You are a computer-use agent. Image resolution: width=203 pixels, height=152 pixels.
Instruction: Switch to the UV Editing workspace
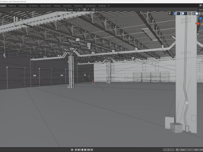[33, 6]
